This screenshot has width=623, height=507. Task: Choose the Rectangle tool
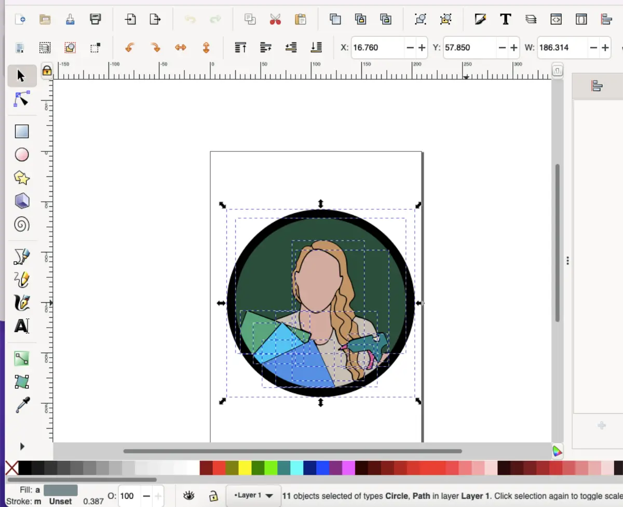click(22, 132)
